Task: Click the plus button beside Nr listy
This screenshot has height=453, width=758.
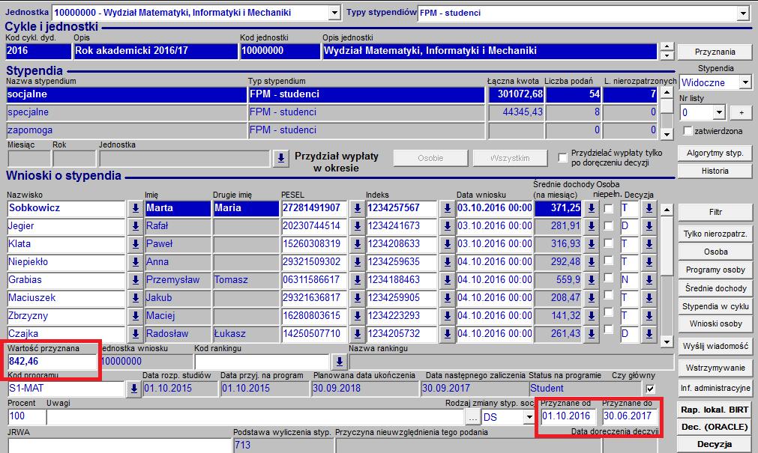Action: [741, 113]
